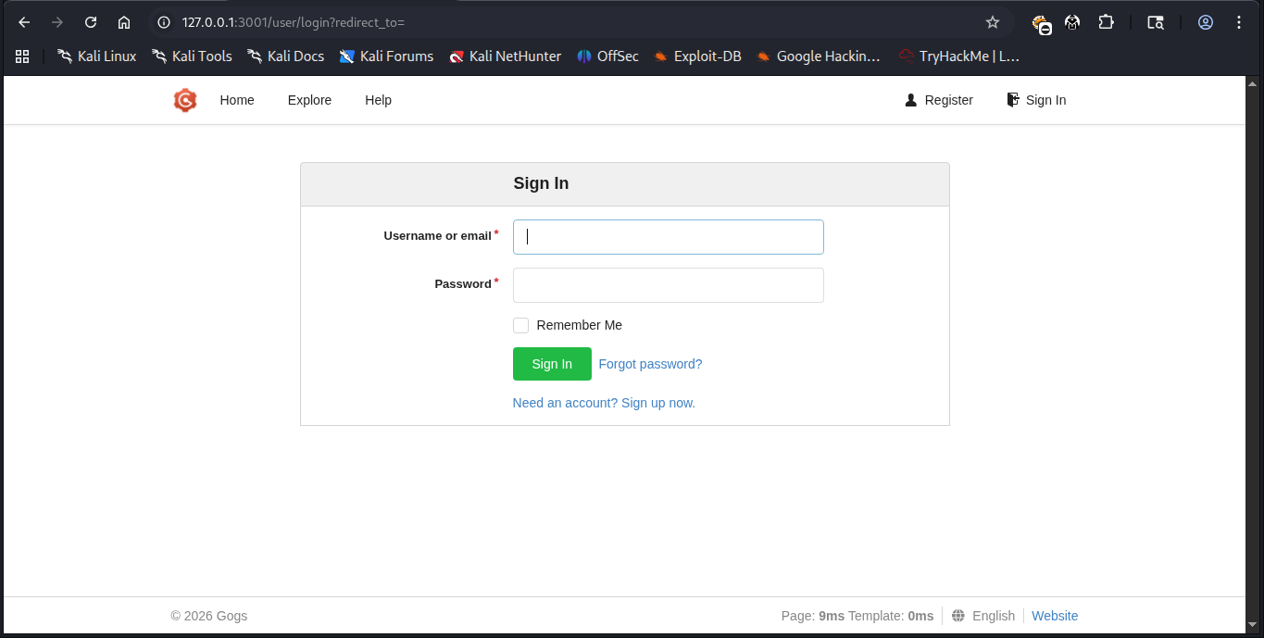Open the English language selector
Image resolution: width=1264 pixels, height=638 pixels.
[x=983, y=616]
